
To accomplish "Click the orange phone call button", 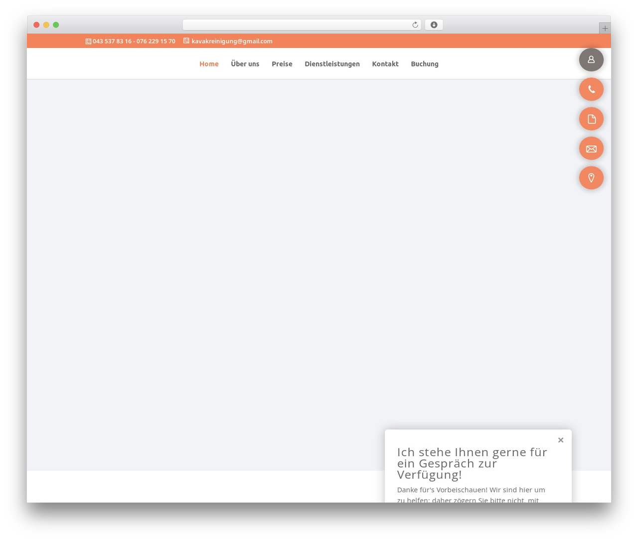I will (x=591, y=89).
